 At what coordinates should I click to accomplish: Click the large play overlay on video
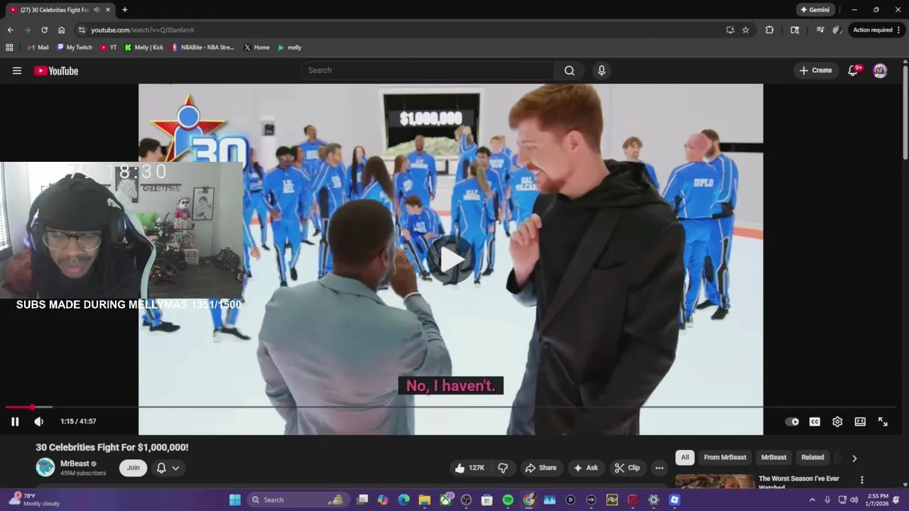point(451,260)
